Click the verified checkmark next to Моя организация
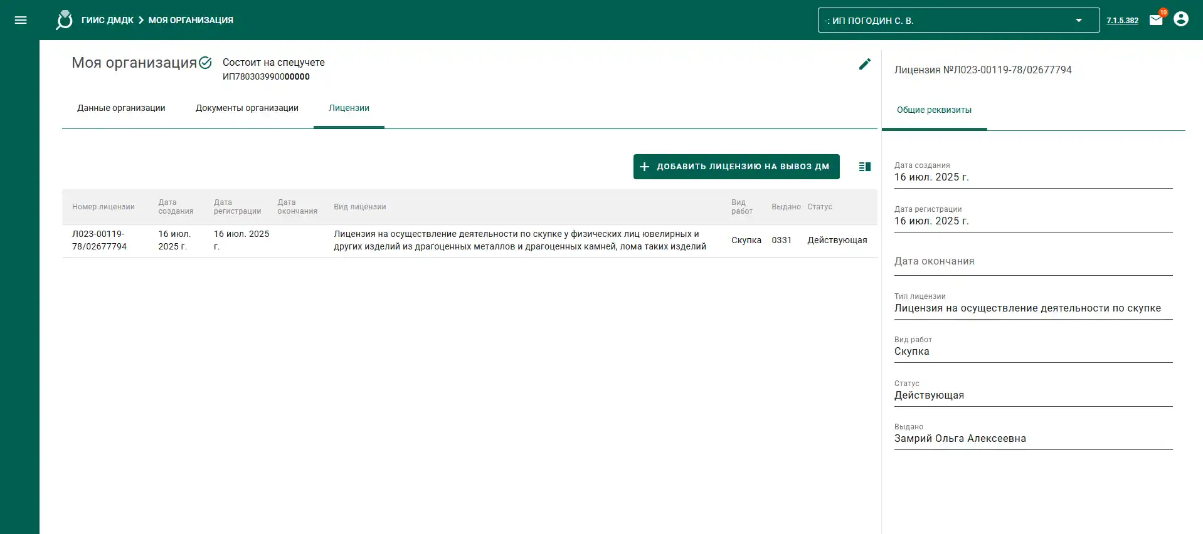Screen dimensions: 1203x534 (x=205, y=63)
